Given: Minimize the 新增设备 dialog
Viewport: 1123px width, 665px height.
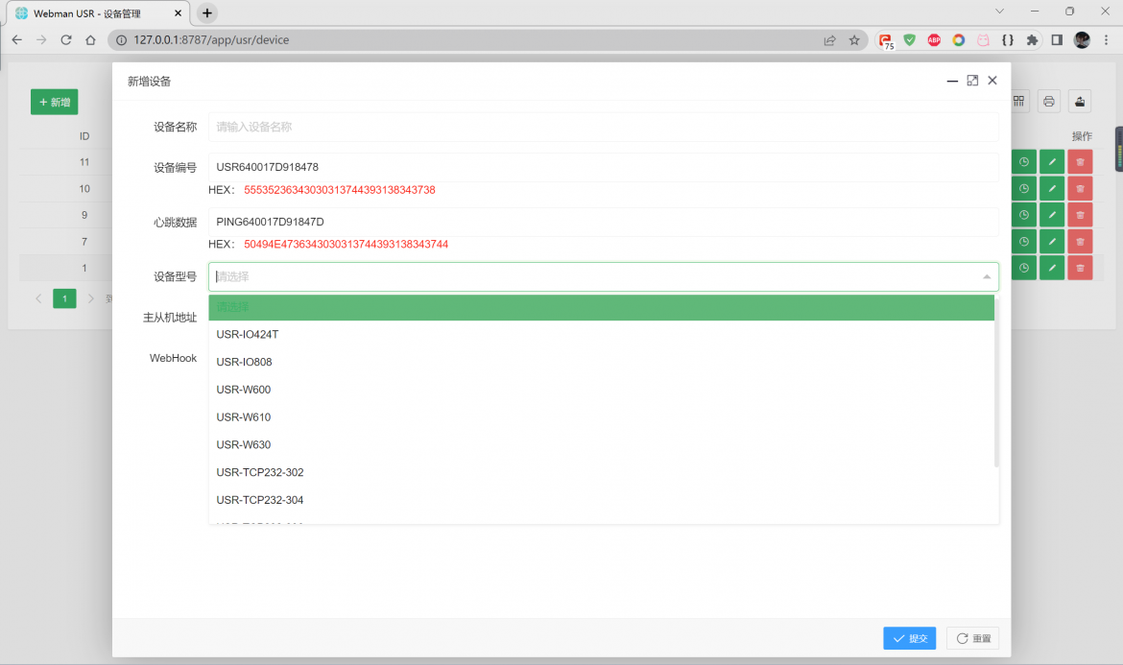Looking at the screenshot, I should click(952, 81).
